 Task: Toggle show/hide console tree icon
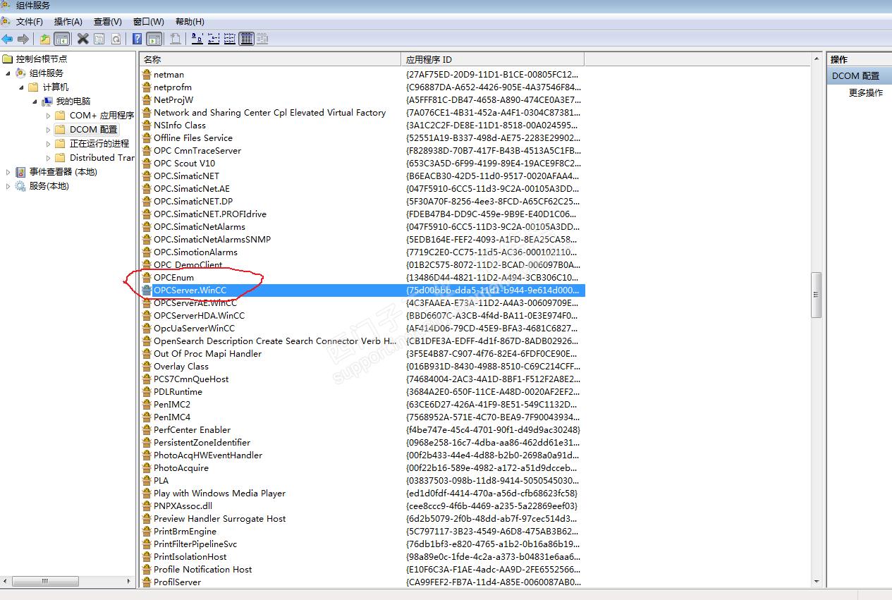coord(61,39)
